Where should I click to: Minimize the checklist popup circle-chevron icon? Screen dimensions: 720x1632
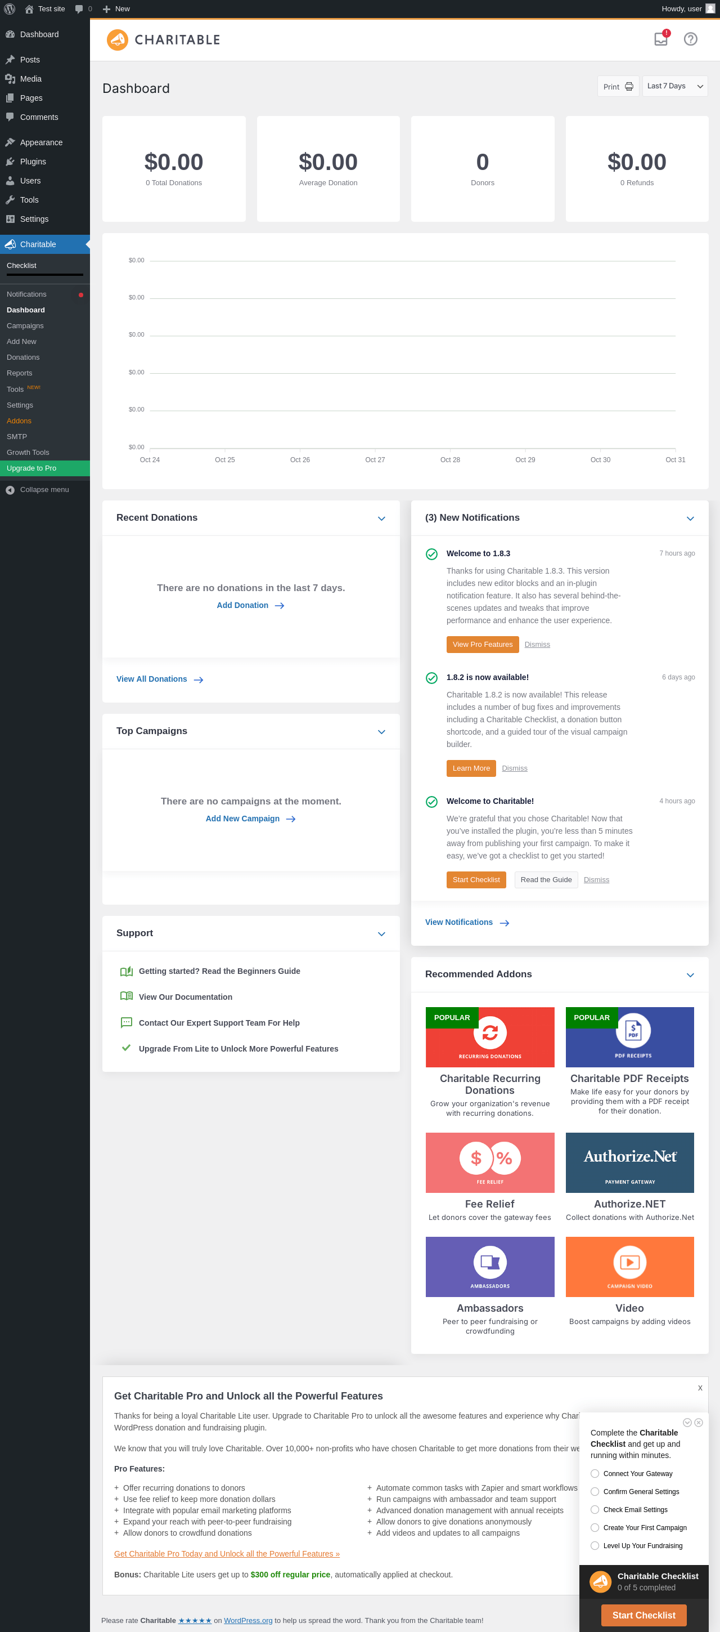tap(687, 1422)
